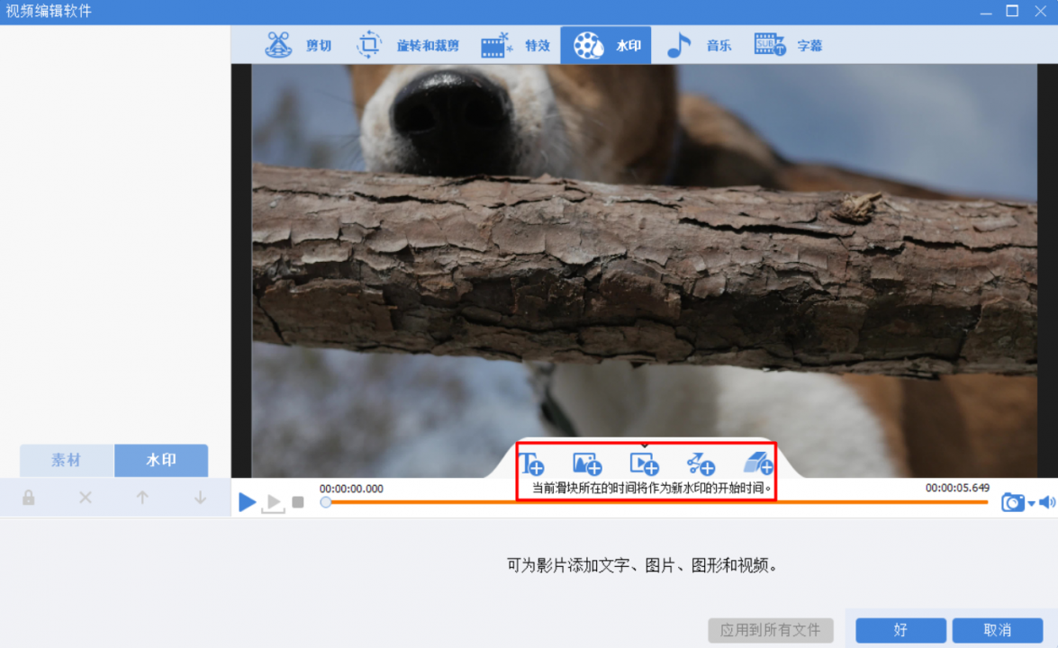This screenshot has height=648, width=1058.
Task: Add a video watermark
Action: (644, 463)
